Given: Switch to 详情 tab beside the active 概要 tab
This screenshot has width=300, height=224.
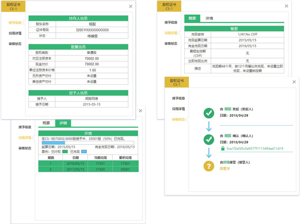Looking at the screenshot, I should click(x=209, y=18).
